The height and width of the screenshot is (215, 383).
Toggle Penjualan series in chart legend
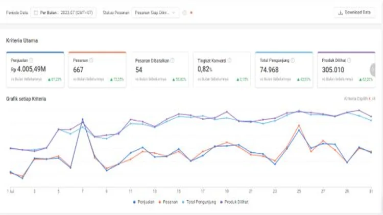[x=143, y=202]
